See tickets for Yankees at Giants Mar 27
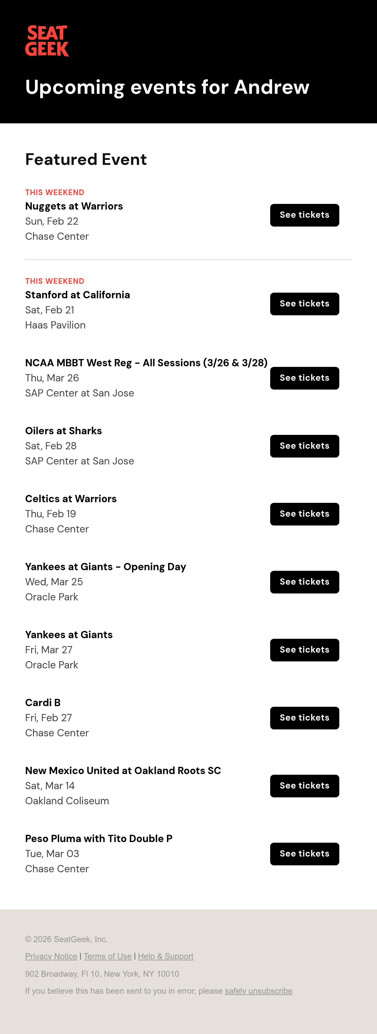377x1034 pixels. pos(304,650)
